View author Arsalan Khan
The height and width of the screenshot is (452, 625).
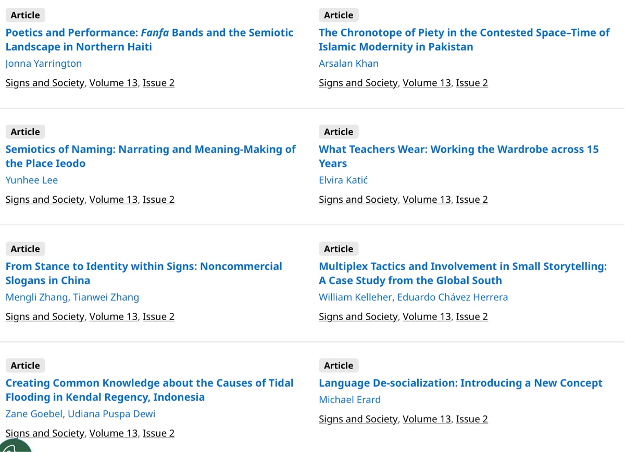pos(348,64)
